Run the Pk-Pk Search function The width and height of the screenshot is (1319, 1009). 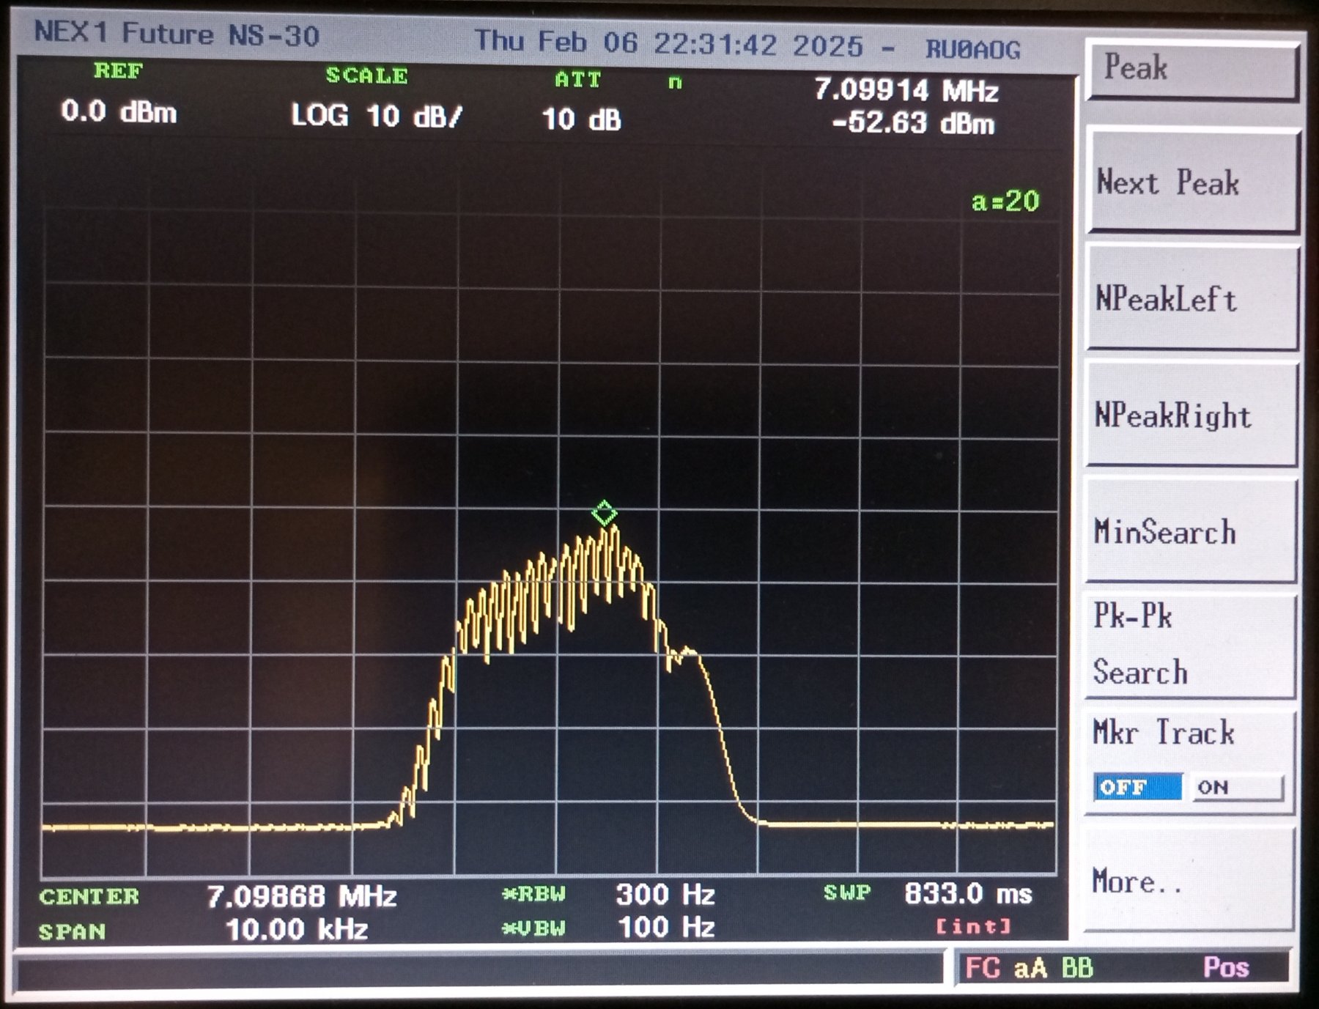1191,645
